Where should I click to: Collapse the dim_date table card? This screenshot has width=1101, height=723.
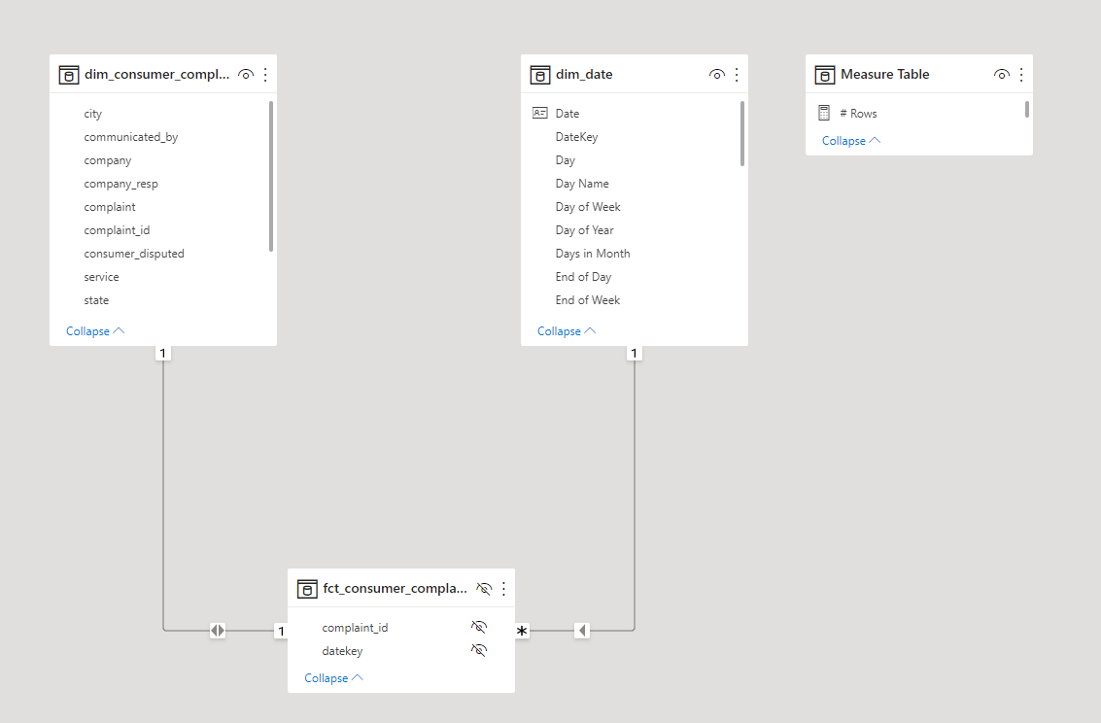(x=566, y=331)
